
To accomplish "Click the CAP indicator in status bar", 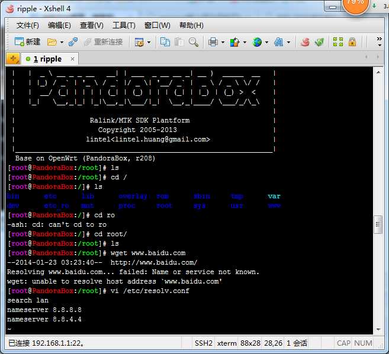I will pyautogui.click(x=343, y=343).
